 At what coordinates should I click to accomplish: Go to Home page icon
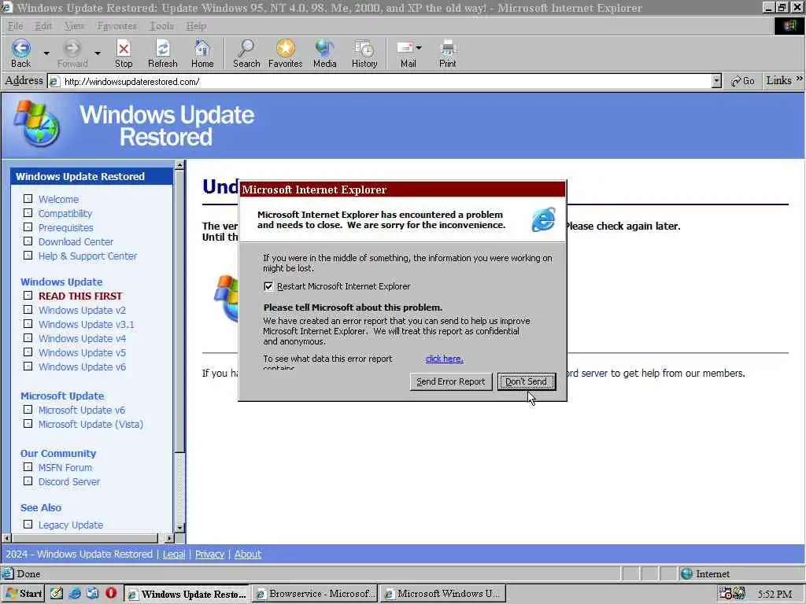(202, 53)
